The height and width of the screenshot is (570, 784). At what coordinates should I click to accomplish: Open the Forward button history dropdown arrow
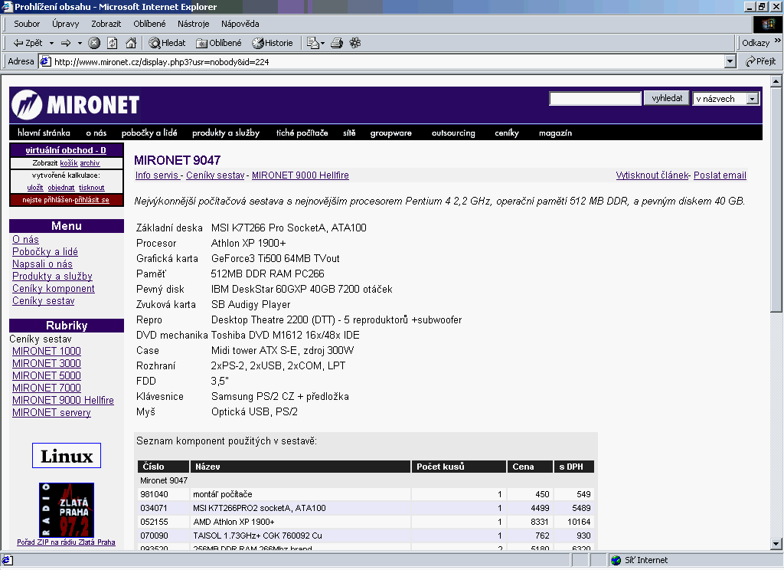pyautogui.click(x=80, y=43)
